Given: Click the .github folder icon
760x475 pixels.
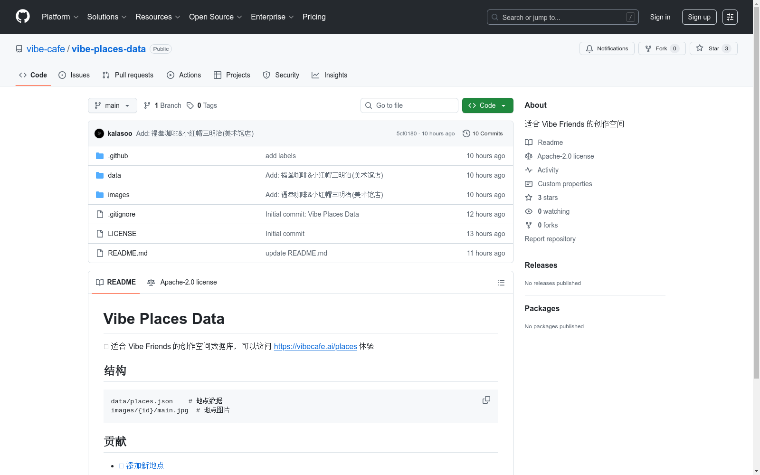Looking at the screenshot, I should click(100, 156).
